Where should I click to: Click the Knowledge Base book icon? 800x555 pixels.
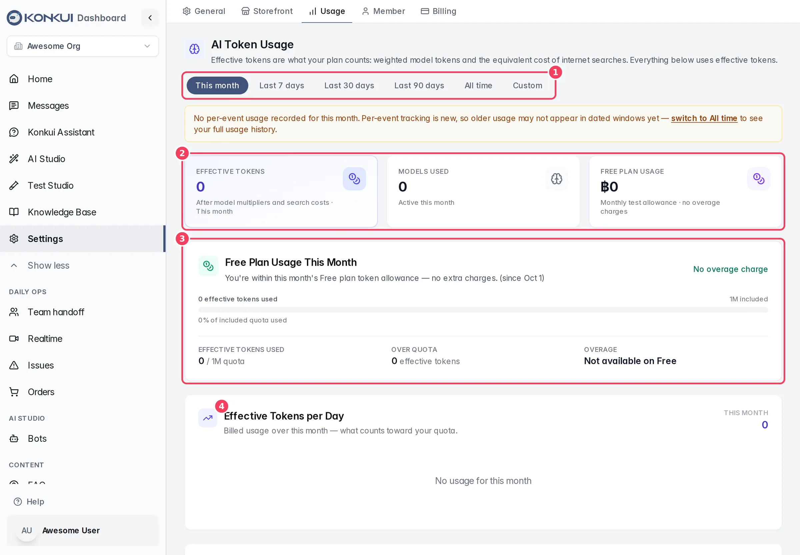click(14, 212)
